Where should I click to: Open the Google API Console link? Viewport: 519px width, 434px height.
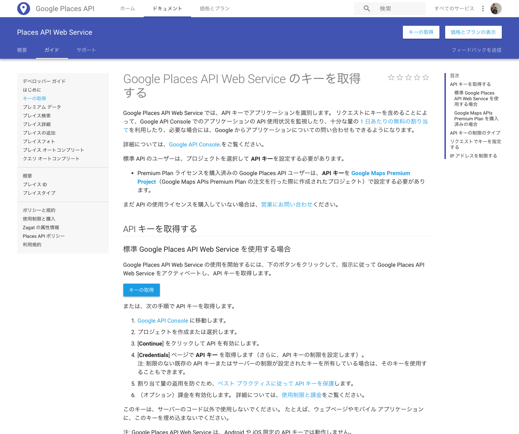[x=194, y=144]
